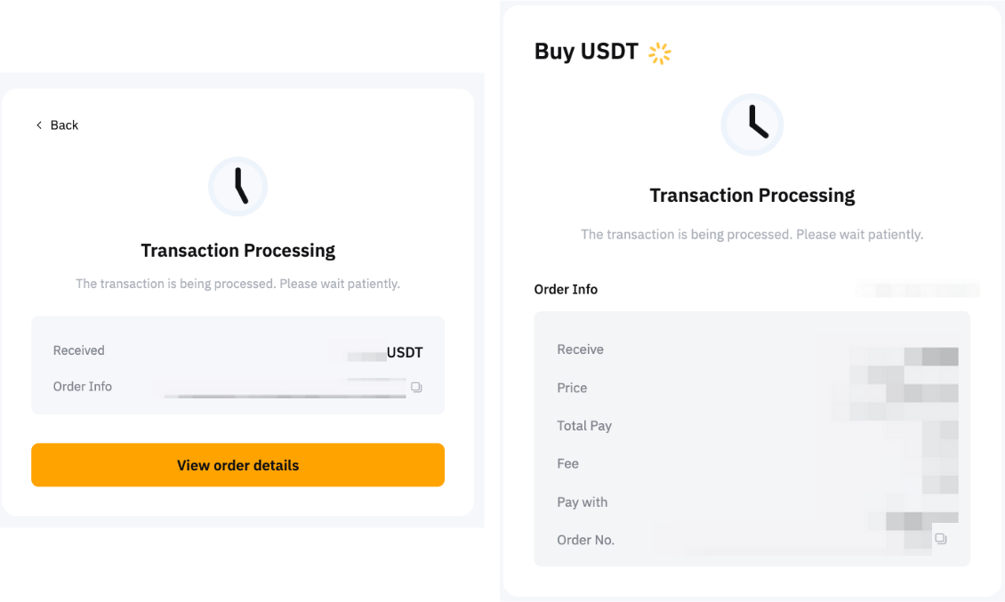Viewport: 1005px width, 602px height.
Task: Click the Order No. row label
Action: click(x=586, y=540)
